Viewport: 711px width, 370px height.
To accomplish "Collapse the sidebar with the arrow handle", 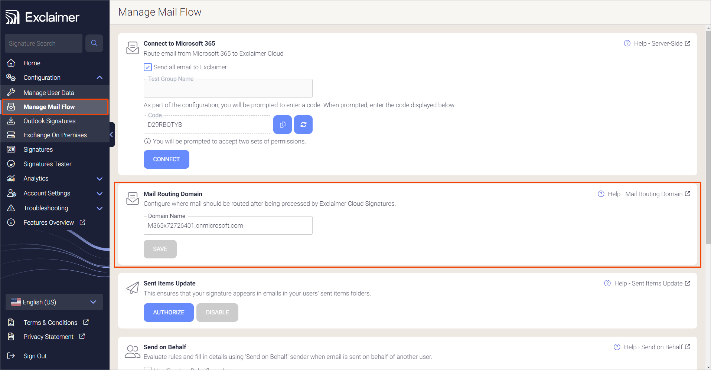I will click(111, 135).
